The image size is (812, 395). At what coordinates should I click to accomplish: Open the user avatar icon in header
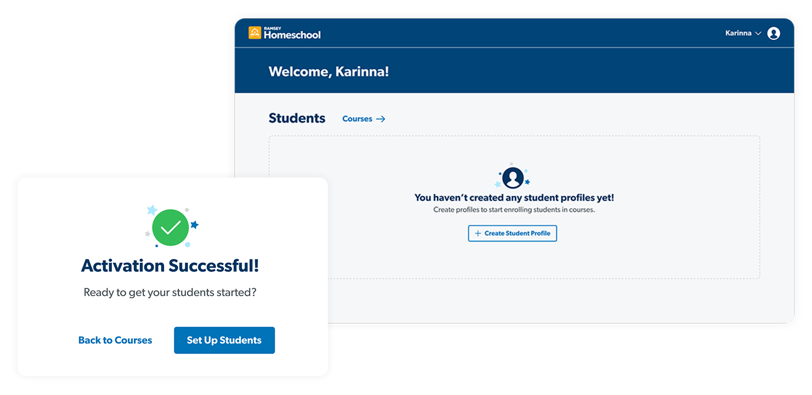773,33
